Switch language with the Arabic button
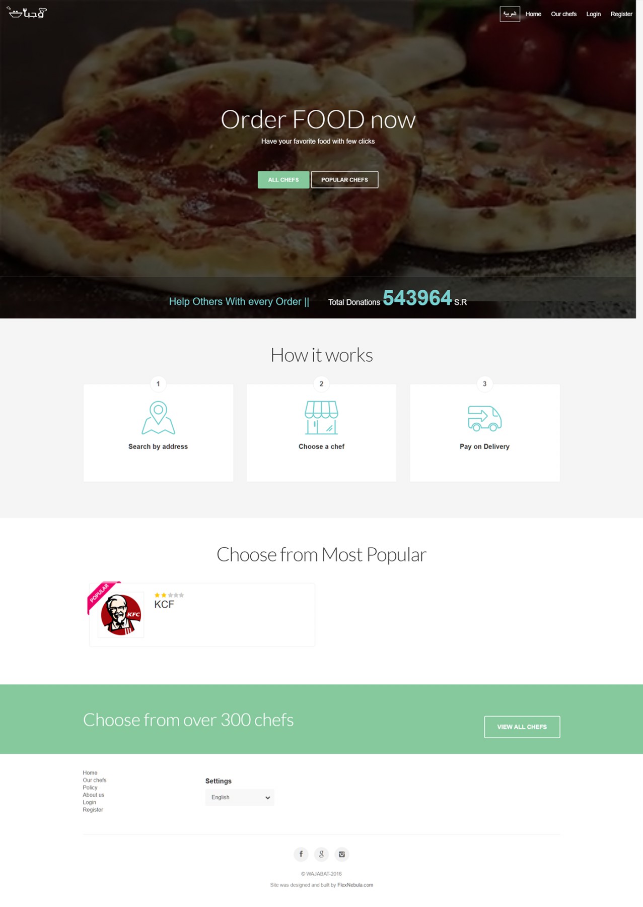 510,14
